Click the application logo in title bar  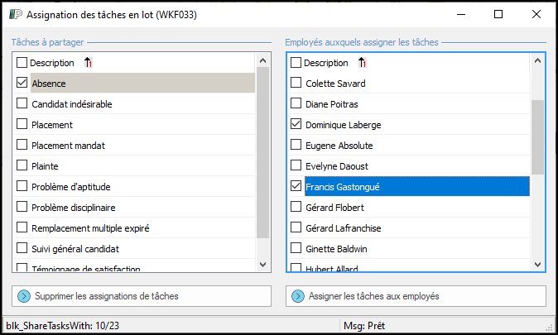coord(14,15)
